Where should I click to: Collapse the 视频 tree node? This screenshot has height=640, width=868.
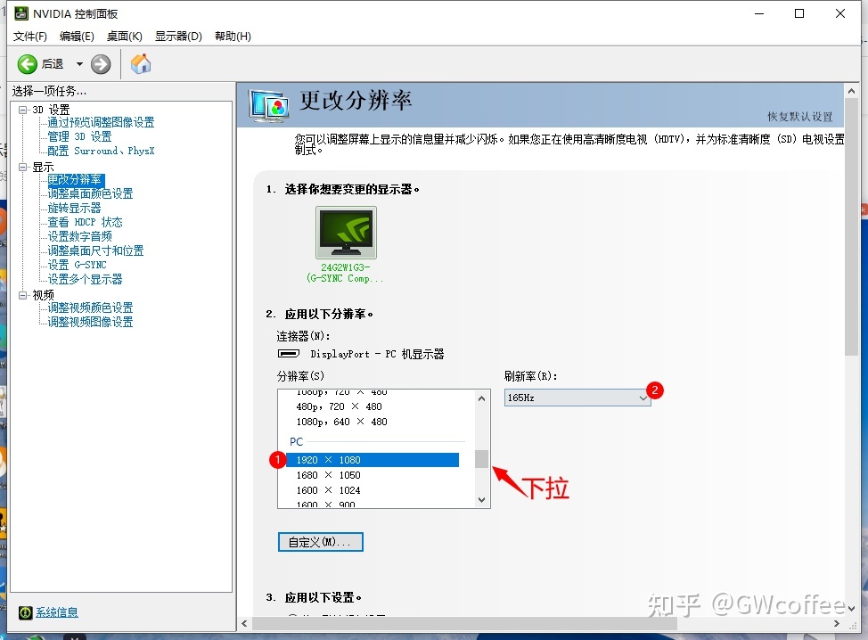pos(22,295)
